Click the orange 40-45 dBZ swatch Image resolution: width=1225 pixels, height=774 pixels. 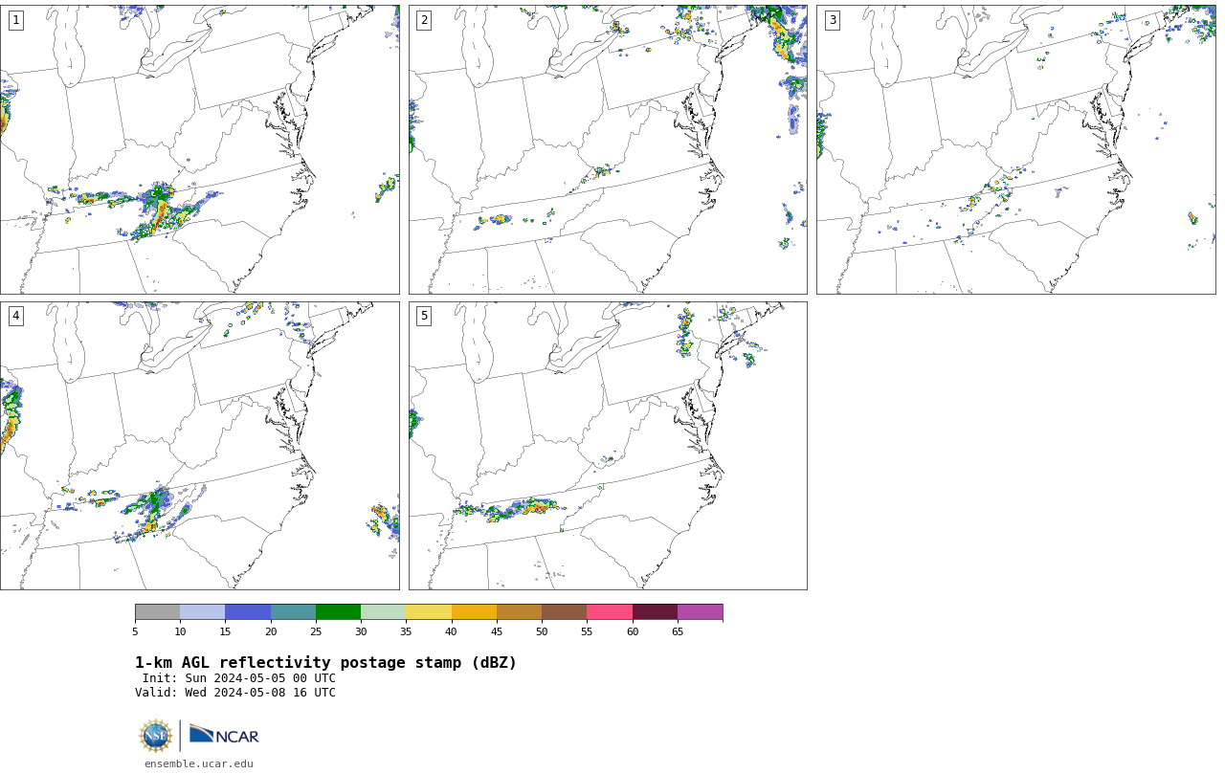(474, 612)
